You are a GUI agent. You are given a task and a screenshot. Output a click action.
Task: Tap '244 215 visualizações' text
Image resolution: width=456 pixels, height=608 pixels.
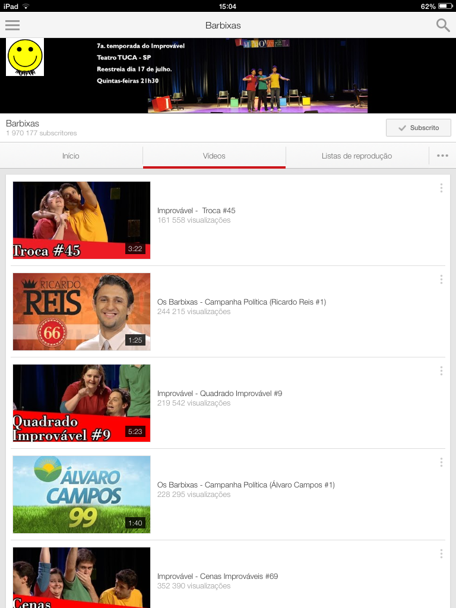click(x=194, y=312)
